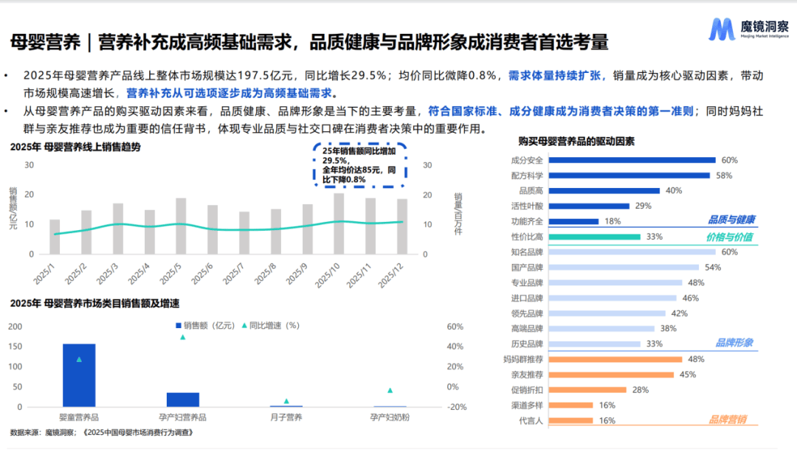This screenshot has height=452, width=797.
Task: Click the growth triangle marker for 月子营养
Action: point(286,401)
